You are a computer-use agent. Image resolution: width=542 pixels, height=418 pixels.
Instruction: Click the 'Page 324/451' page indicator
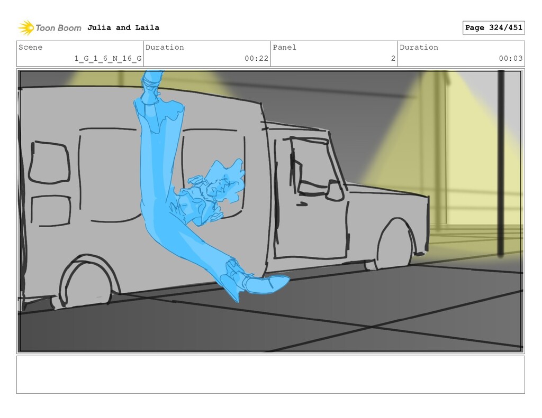coord(493,27)
